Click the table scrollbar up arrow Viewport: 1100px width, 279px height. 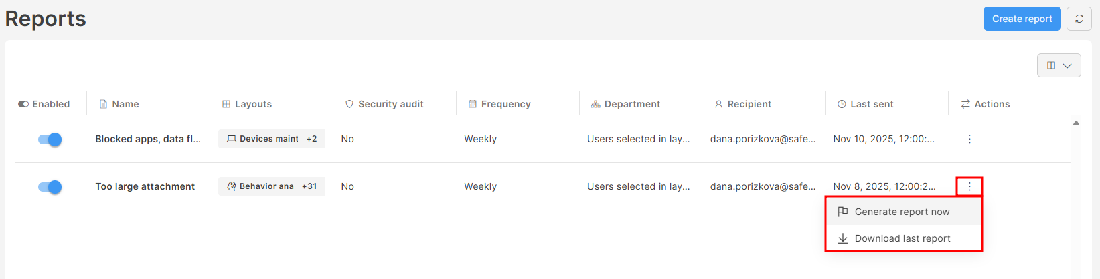[x=1076, y=123]
